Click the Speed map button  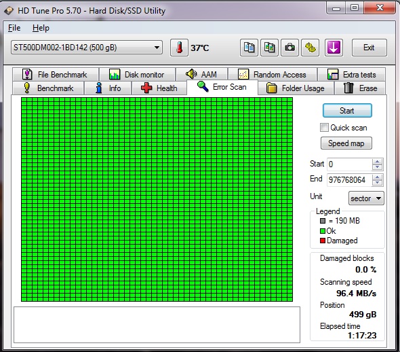346,143
